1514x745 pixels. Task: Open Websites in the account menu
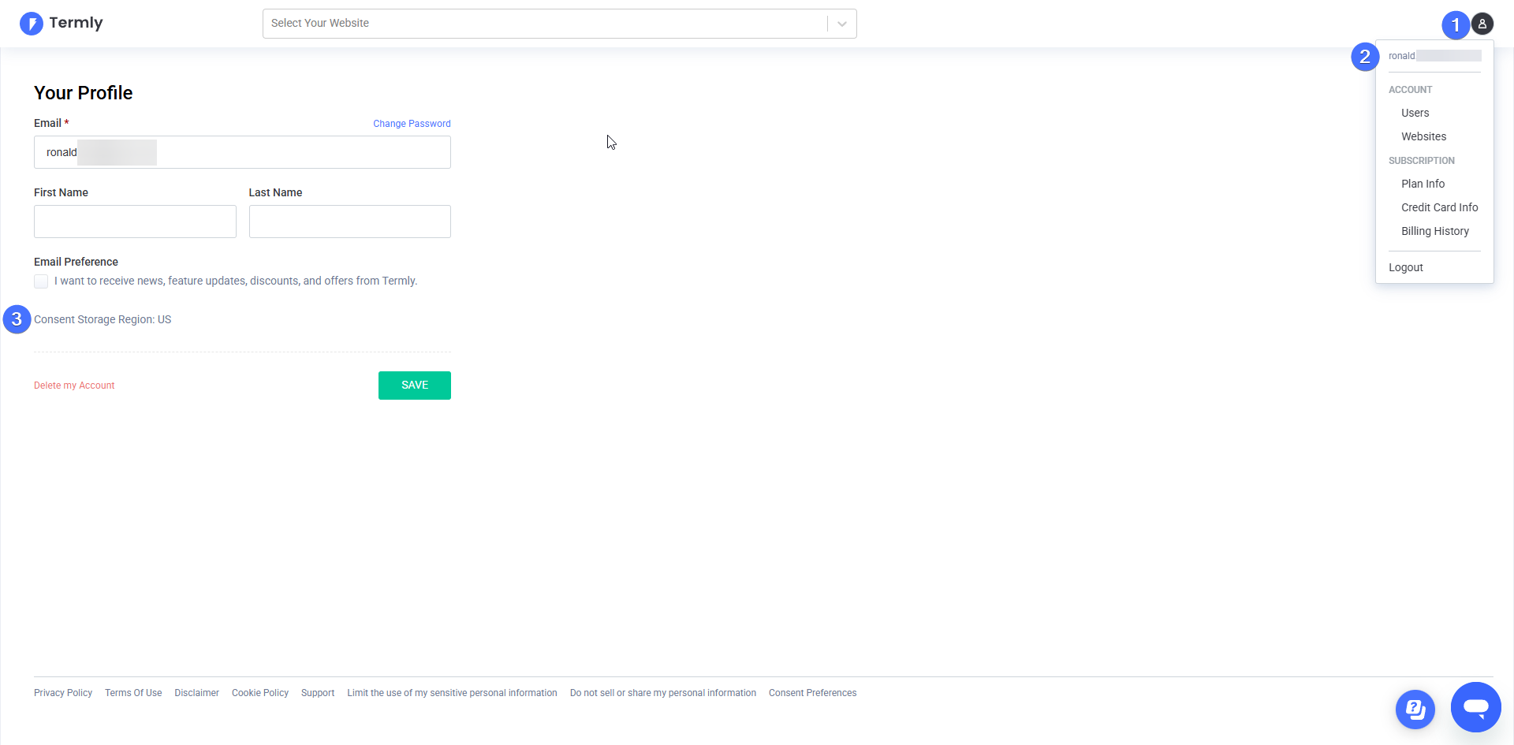pyautogui.click(x=1423, y=136)
